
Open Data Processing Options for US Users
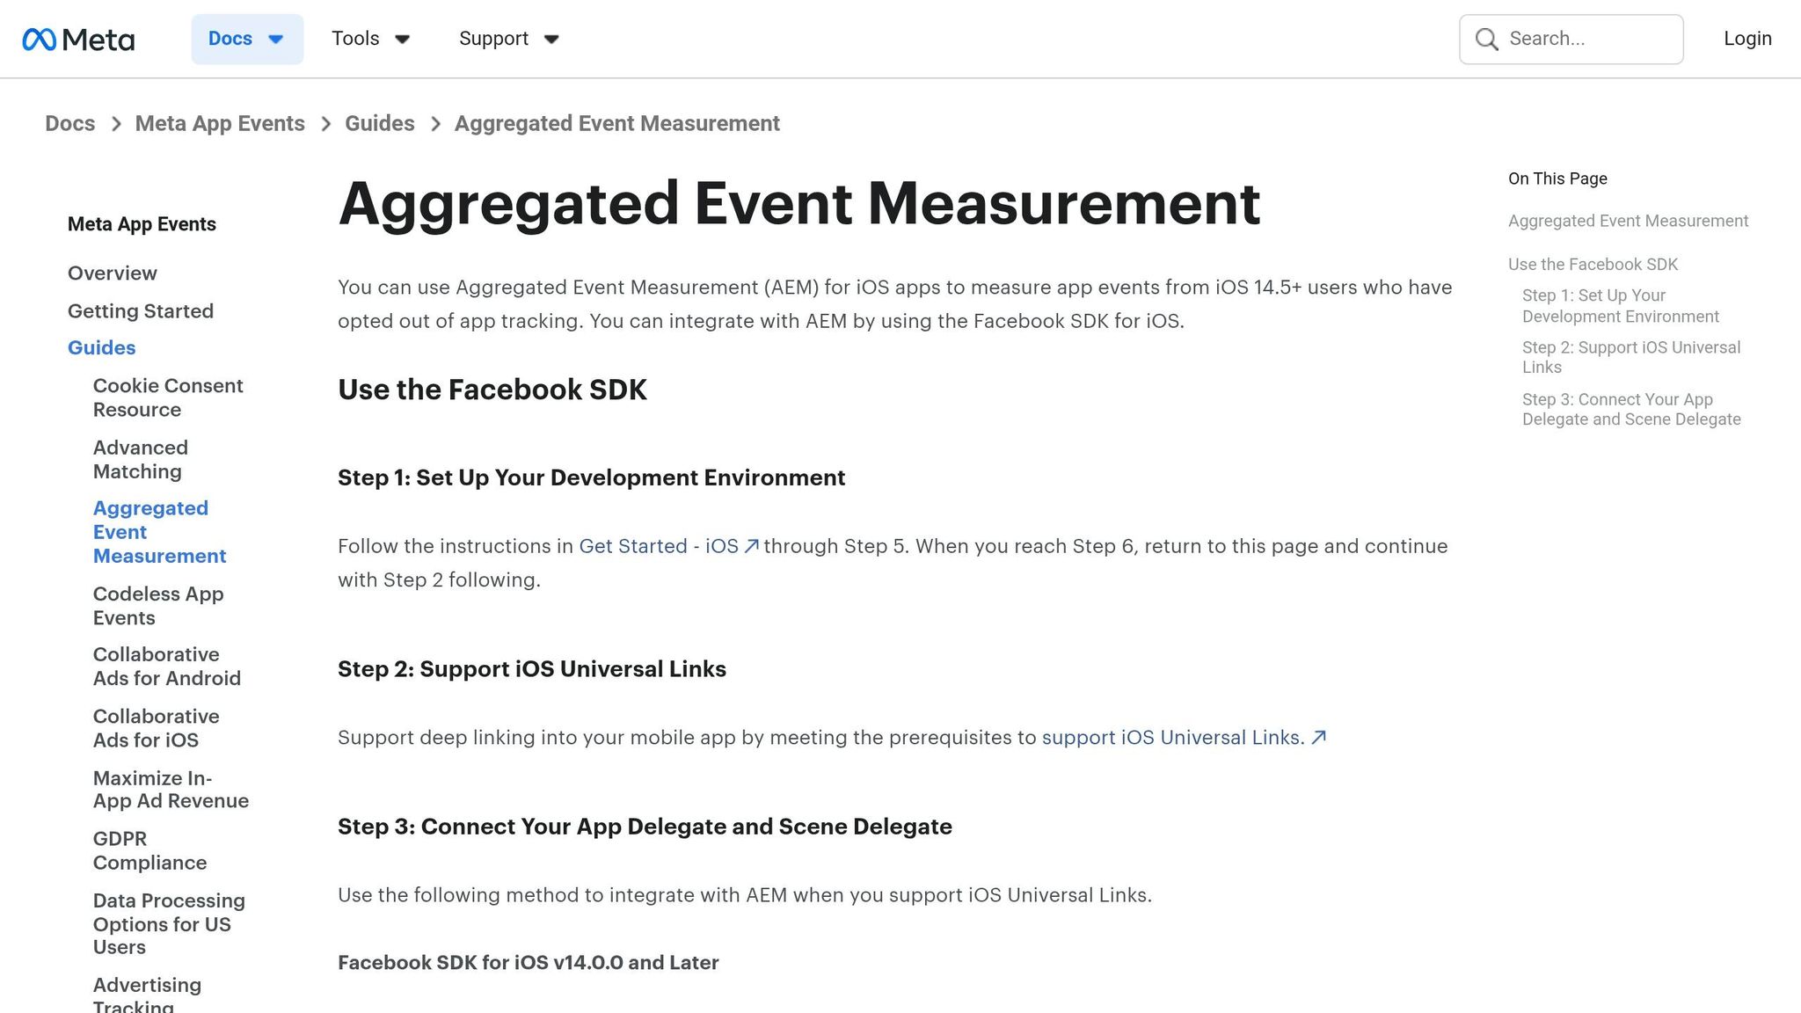tap(169, 924)
